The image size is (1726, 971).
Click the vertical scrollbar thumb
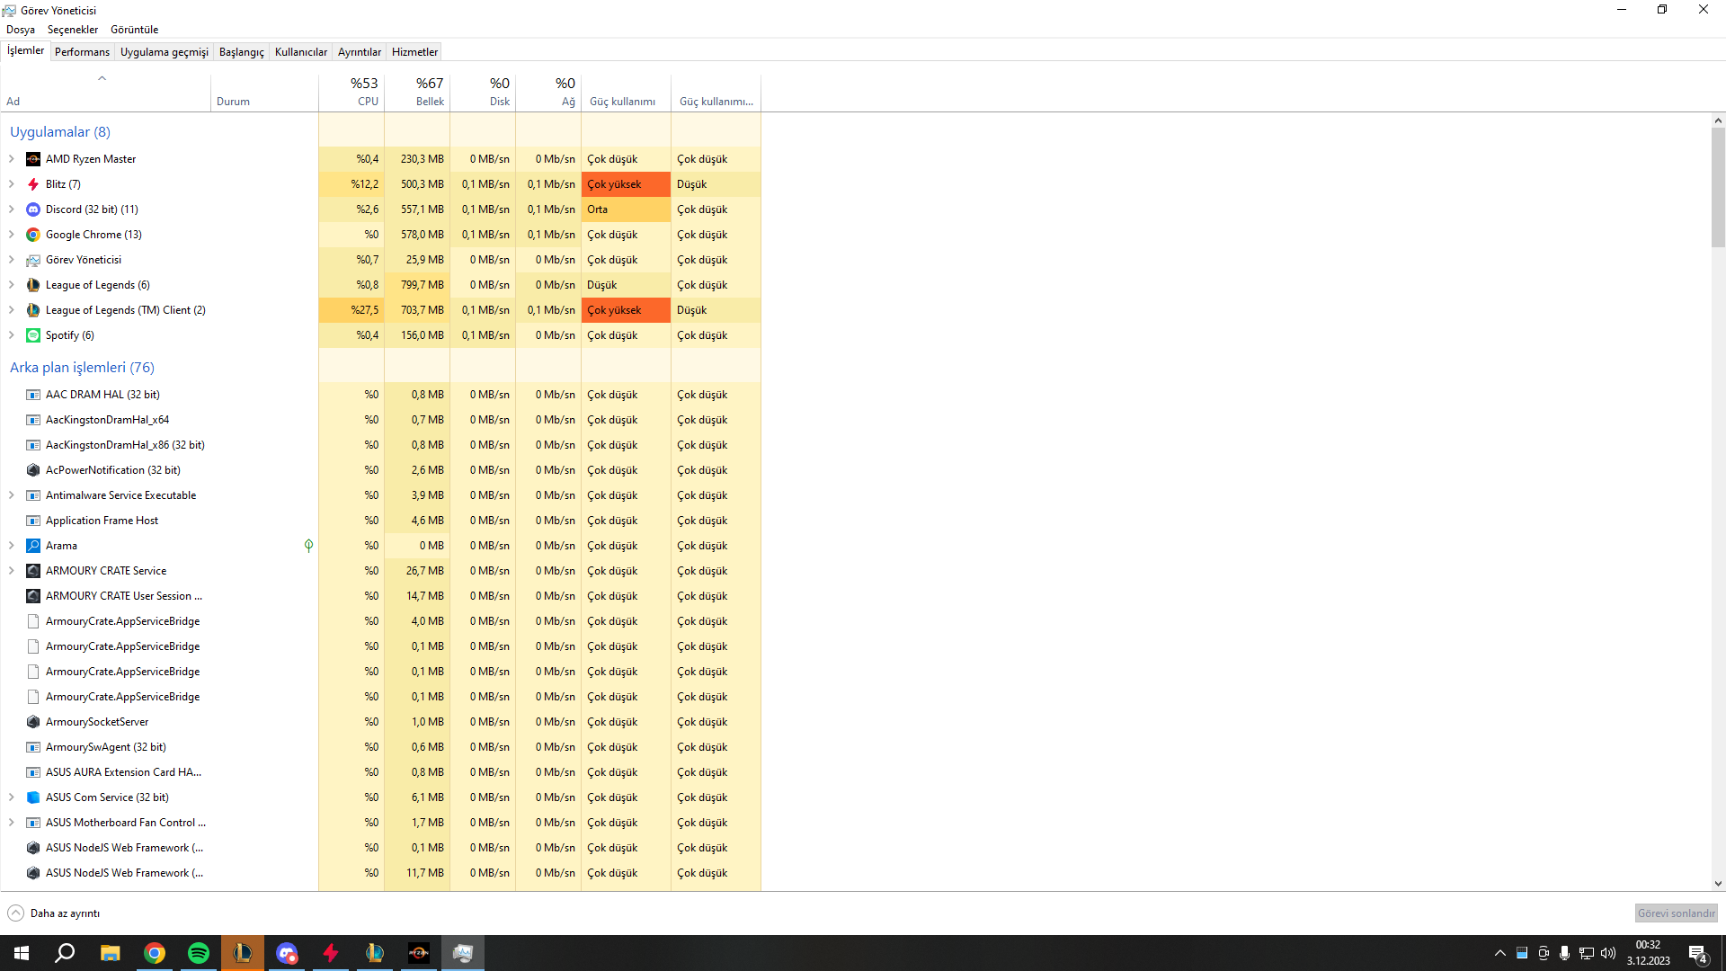point(1718,187)
